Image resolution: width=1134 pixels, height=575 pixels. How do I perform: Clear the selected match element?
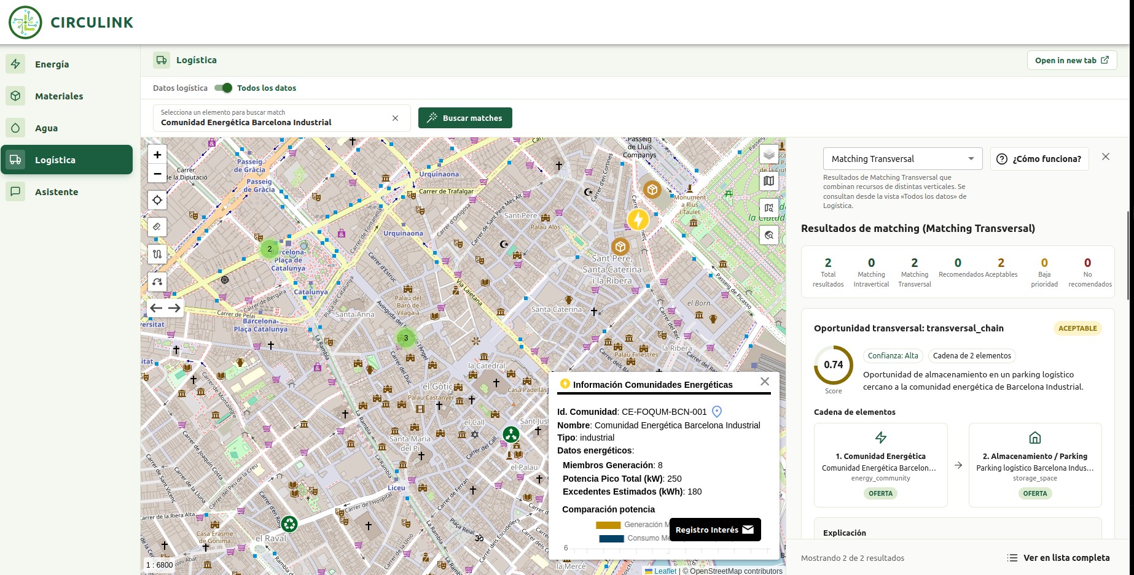(x=395, y=118)
